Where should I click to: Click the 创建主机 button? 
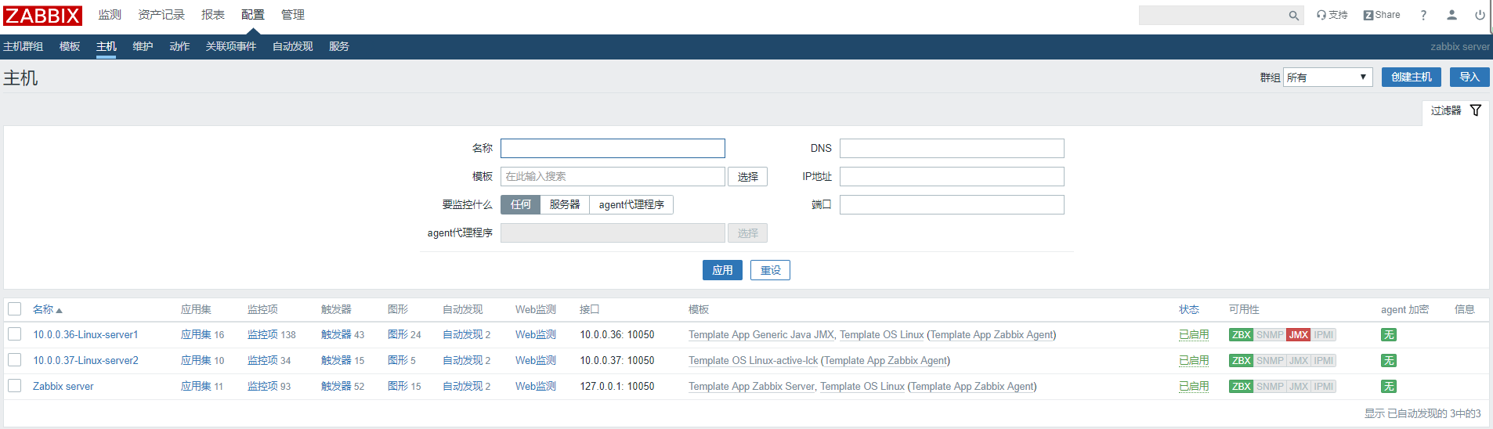(x=1412, y=78)
